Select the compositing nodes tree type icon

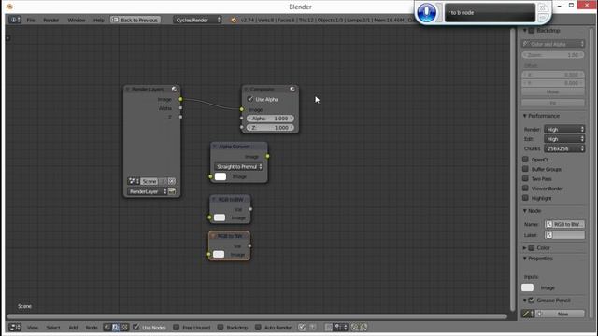[116, 327]
